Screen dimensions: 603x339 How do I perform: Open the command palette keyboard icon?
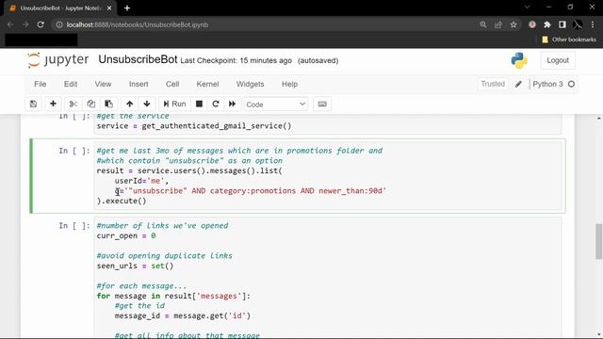(x=322, y=104)
